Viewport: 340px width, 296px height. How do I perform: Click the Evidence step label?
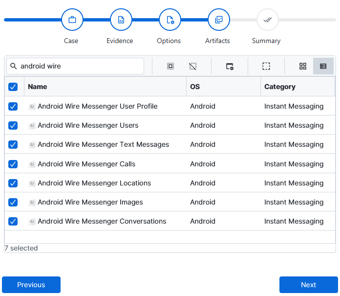[x=120, y=41]
